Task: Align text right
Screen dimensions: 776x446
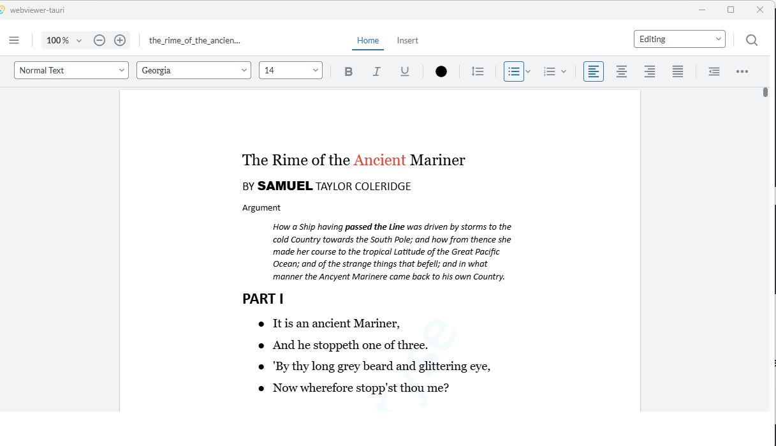Action: (x=650, y=71)
